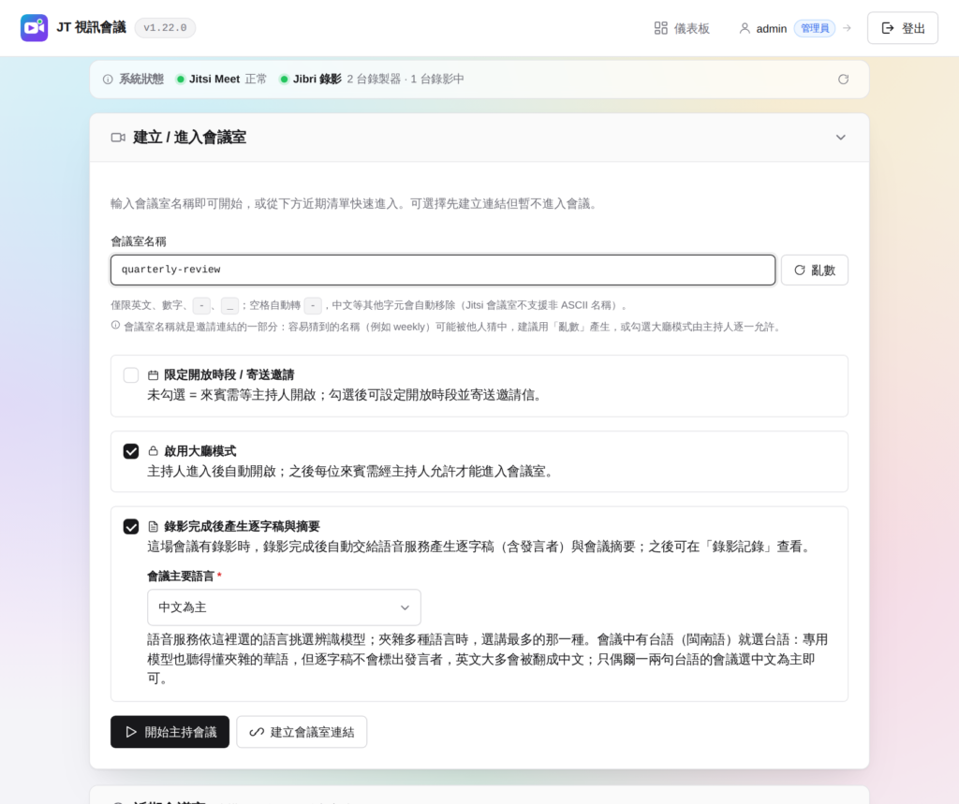The height and width of the screenshot is (804, 959).
Task: Open the 儀表板 dashboard link
Action: [682, 28]
